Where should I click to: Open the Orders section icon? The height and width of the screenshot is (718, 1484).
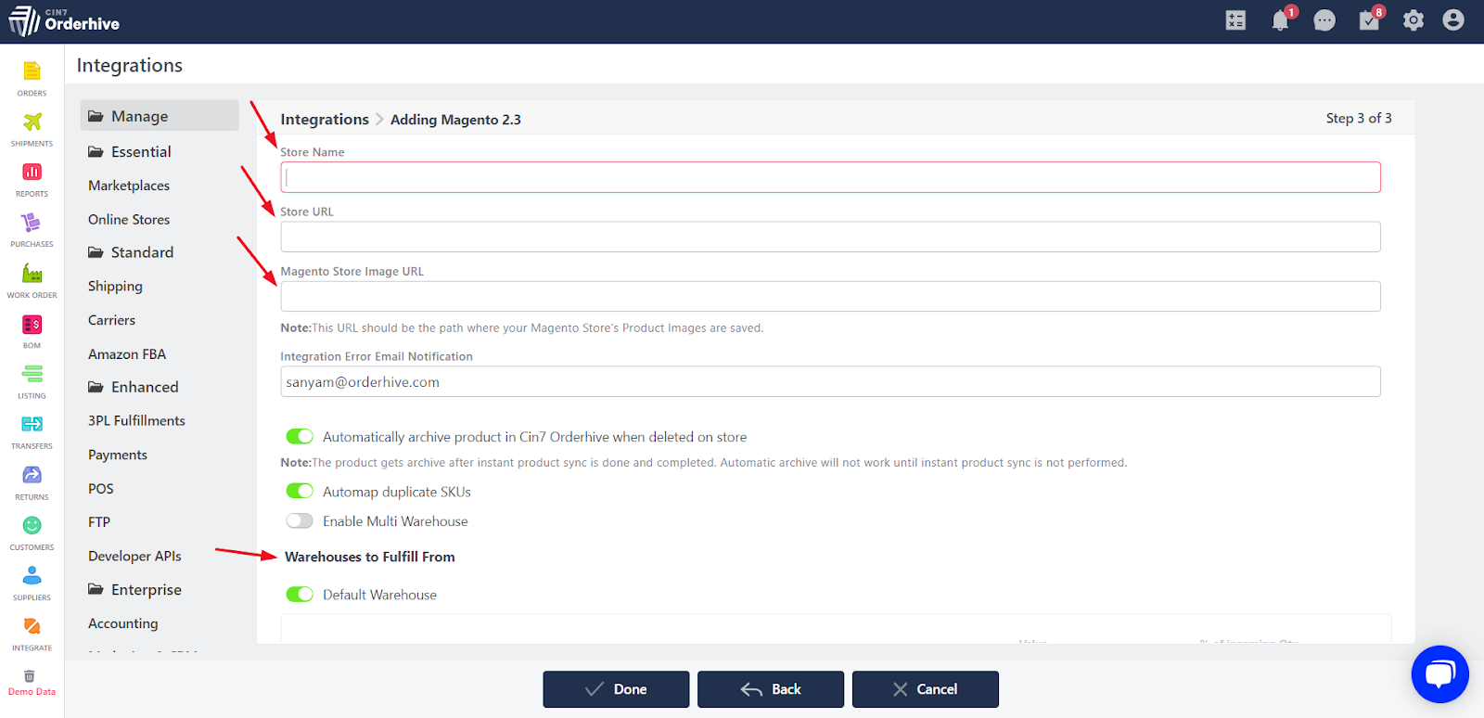[x=32, y=71]
